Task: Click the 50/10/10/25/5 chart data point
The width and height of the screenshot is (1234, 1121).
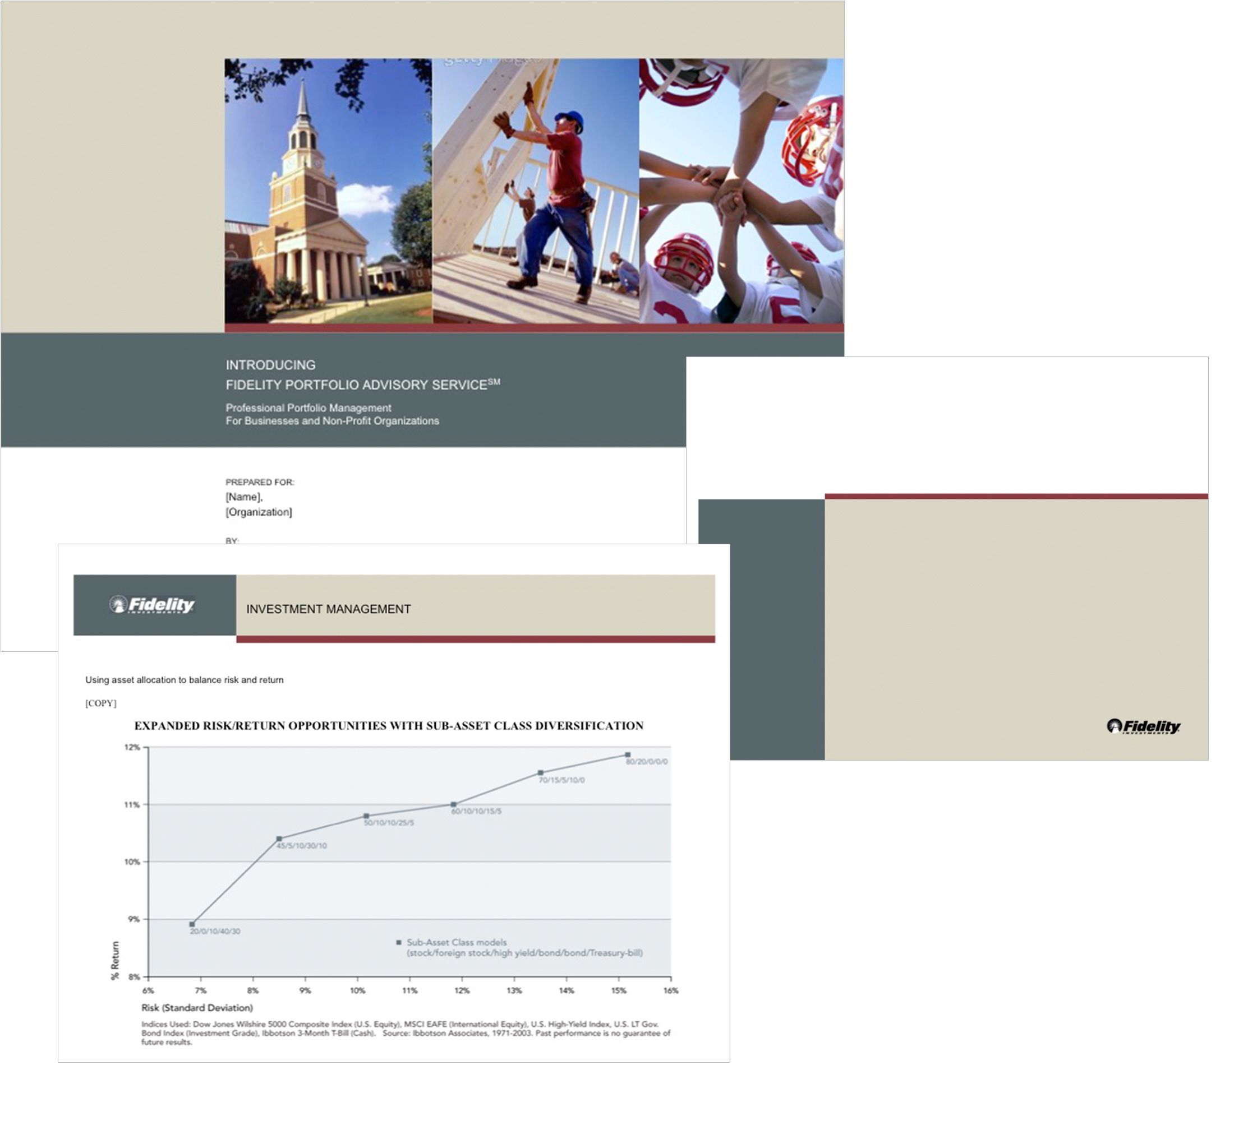Action: click(x=366, y=816)
